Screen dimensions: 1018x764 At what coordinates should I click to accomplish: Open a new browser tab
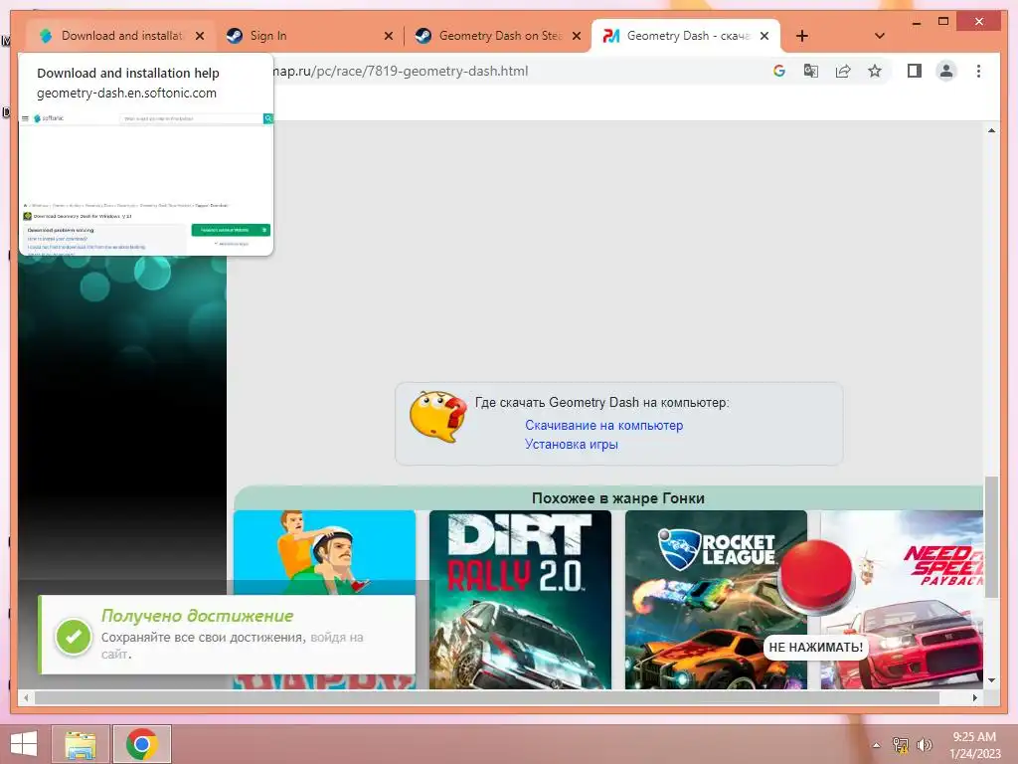pyautogui.click(x=802, y=36)
